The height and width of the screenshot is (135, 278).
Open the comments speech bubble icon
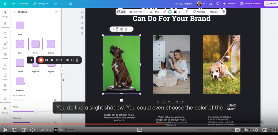pyautogui.click(x=218, y=4)
